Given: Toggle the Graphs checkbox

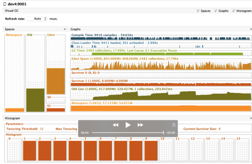Looking at the screenshot, I should 216,11.
